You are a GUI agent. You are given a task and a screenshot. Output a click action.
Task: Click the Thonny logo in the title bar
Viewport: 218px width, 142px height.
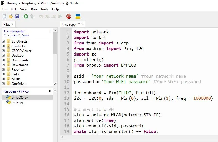3,3
